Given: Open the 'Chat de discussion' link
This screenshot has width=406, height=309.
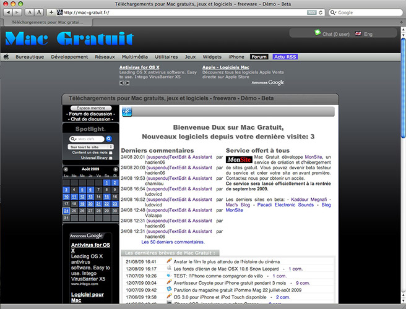Looking at the screenshot, I should tap(90, 119).
